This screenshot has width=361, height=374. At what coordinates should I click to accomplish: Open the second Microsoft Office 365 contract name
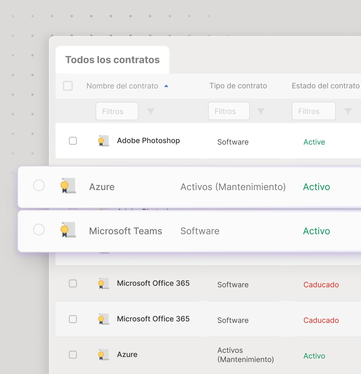pos(153,319)
